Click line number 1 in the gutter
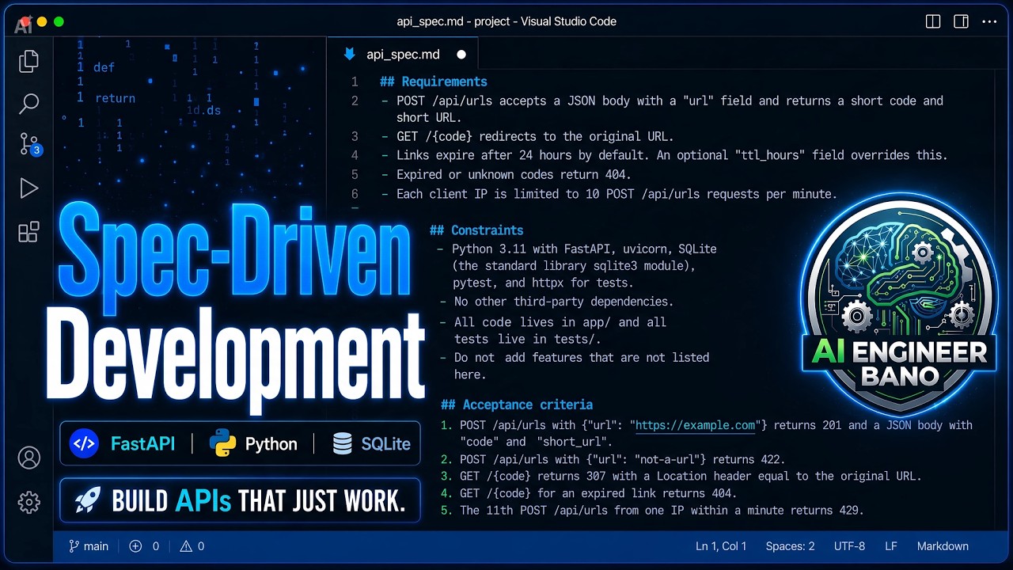 click(355, 82)
